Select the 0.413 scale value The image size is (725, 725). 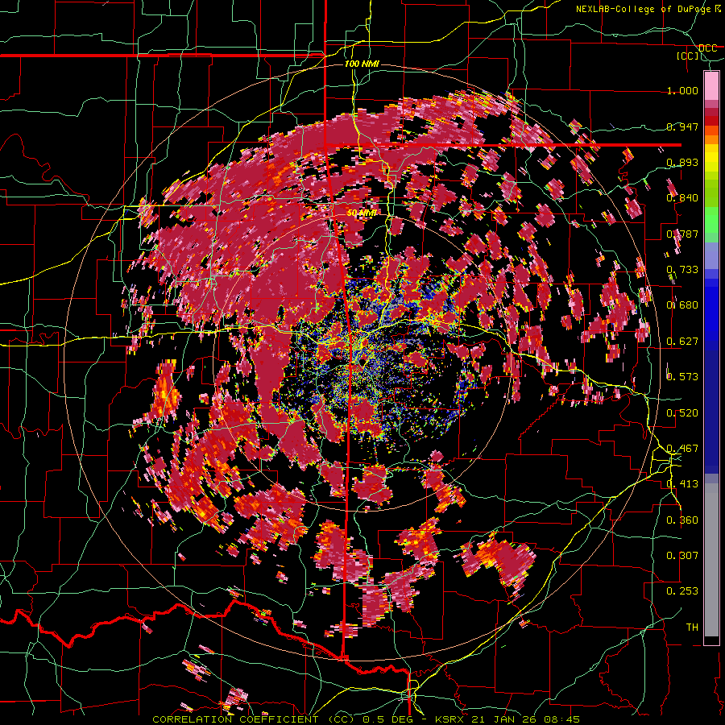pyautogui.click(x=682, y=484)
